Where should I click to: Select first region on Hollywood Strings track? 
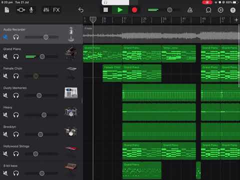click(x=142, y=151)
